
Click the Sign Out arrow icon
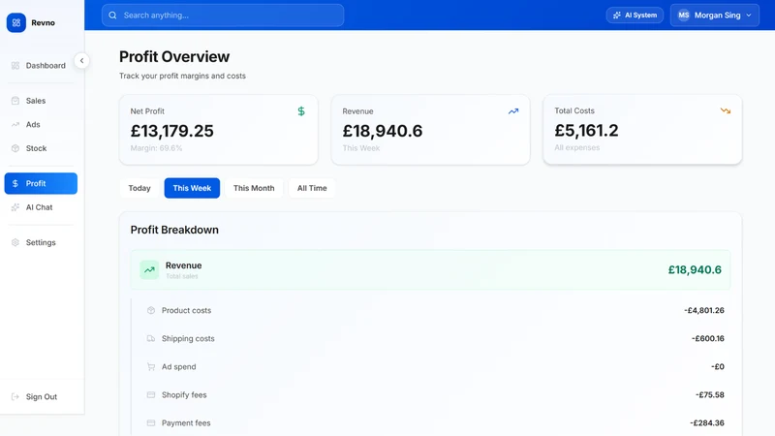click(15, 396)
